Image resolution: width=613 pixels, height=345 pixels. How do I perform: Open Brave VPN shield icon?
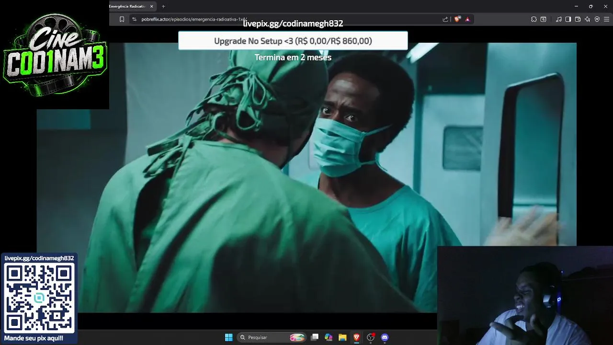(x=597, y=19)
